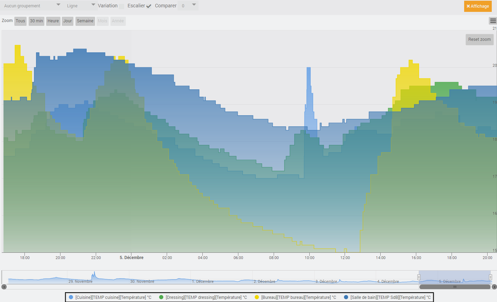497x302 pixels.
Task: Hide the Bureau temperature series
Action: click(x=295, y=297)
